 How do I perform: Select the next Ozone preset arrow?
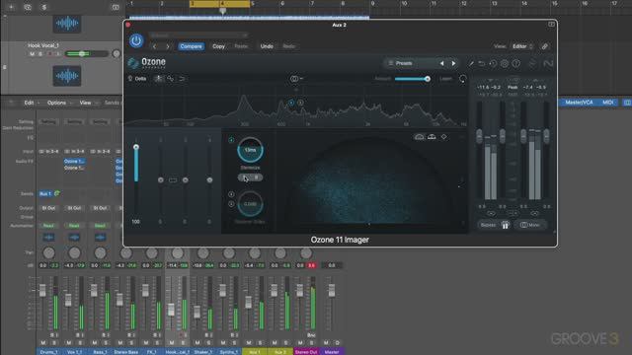click(x=453, y=63)
